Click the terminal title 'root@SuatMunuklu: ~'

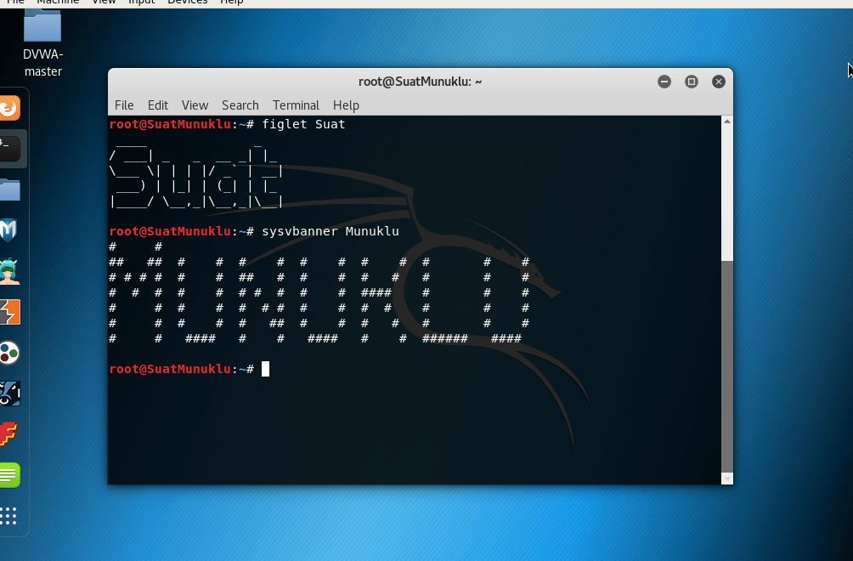tap(420, 82)
